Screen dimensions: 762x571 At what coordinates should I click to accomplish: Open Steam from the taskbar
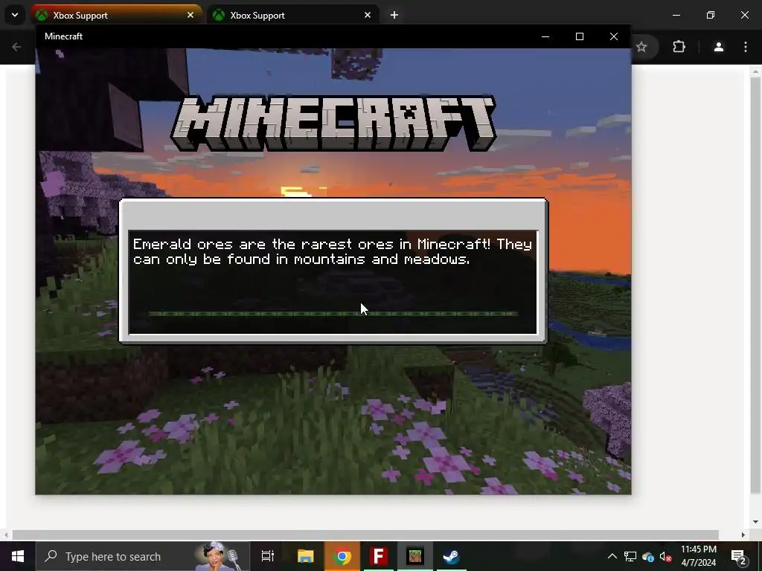451,556
